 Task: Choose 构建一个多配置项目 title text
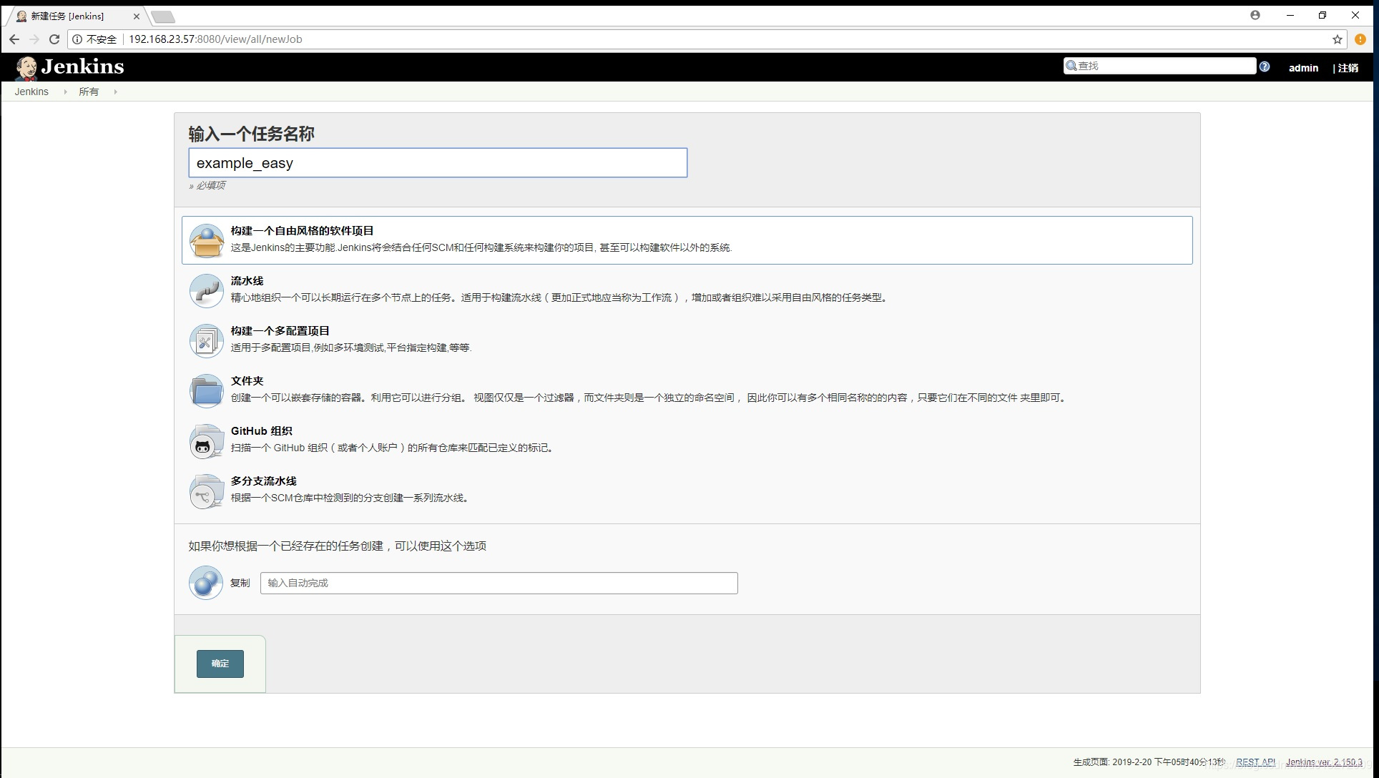280,331
